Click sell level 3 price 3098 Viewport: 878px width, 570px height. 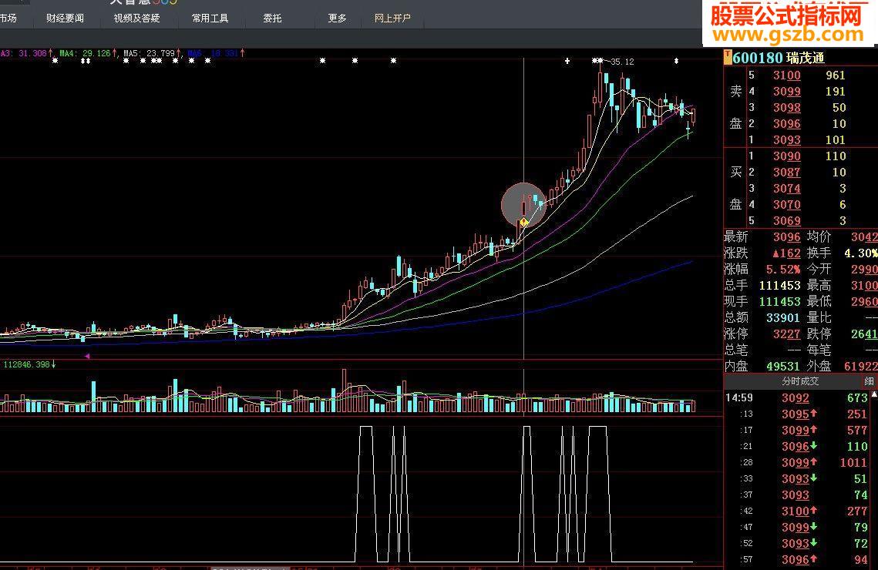click(x=787, y=107)
